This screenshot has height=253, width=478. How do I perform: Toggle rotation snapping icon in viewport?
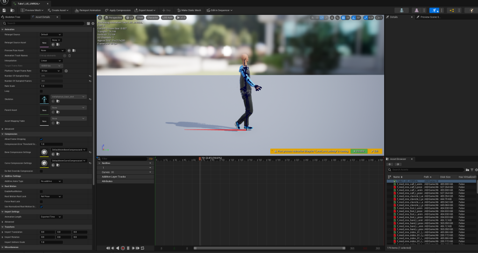click(x=354, y=18)
